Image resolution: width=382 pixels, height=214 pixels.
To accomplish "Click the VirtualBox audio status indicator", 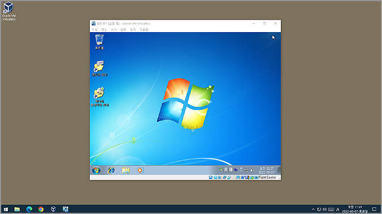I will (x=220, y=177).
